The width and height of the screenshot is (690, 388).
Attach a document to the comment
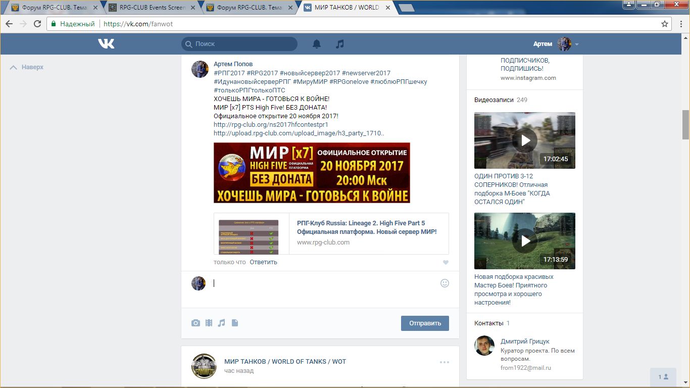234,323
